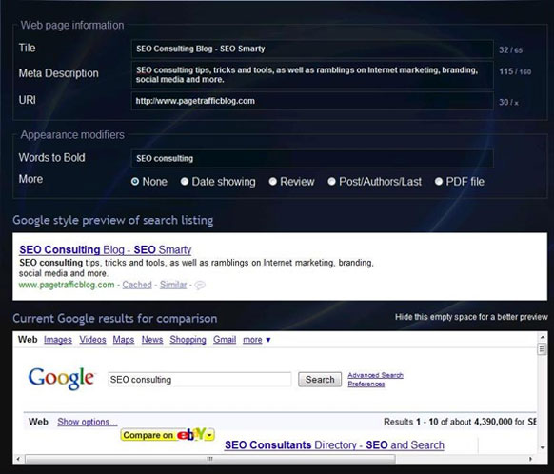The width and height of the screenshot is (554, 474).
Task: Click the Compare on eBay button
Action: 168,435
